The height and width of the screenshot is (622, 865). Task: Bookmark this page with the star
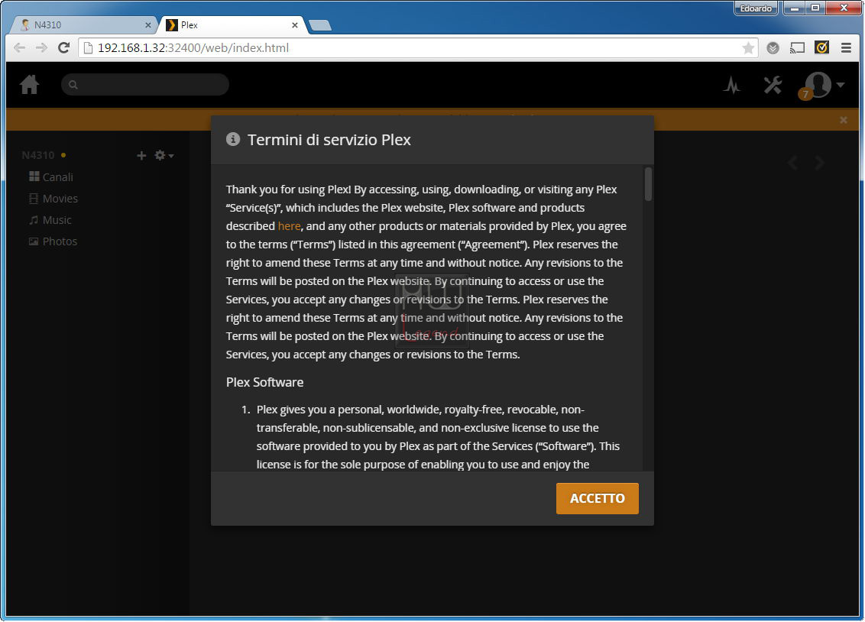tap(748, 48)
